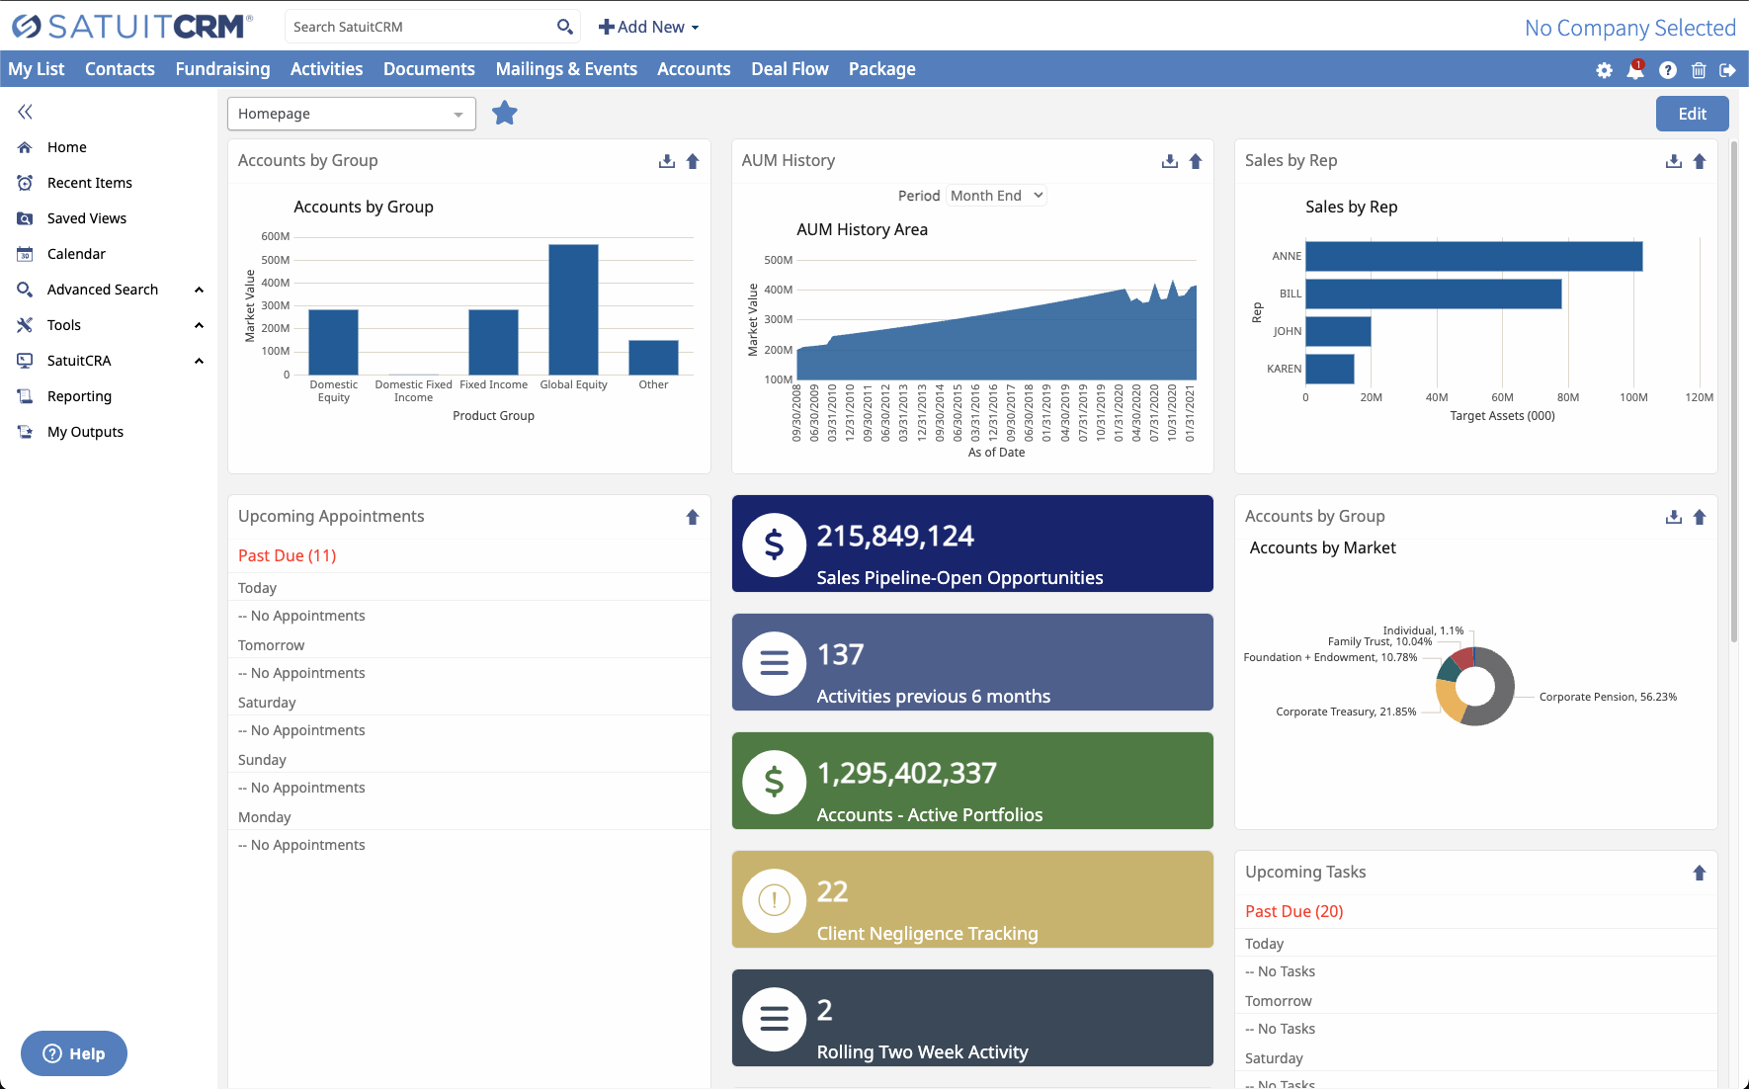Open the Homepage view selector dropdown

point(351,114)
